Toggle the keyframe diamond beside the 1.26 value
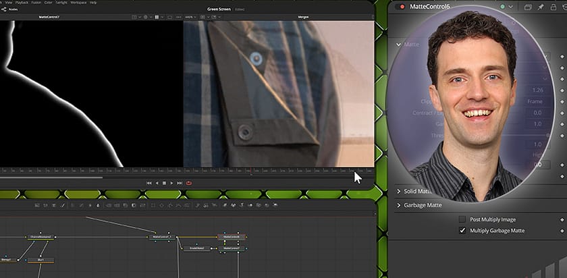567x278 pixels. click(562, 90)
